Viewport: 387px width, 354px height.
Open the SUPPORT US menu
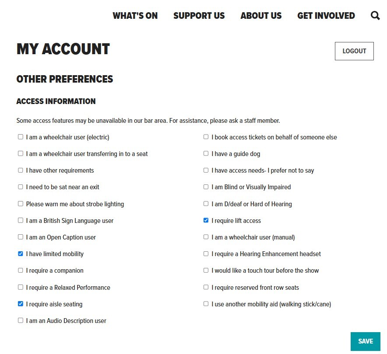pyautogui.click(x=199, y=15)
